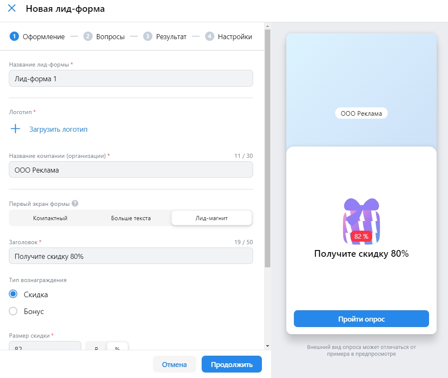
Task: Click the step 3 number circle
Action: [147, 37]
